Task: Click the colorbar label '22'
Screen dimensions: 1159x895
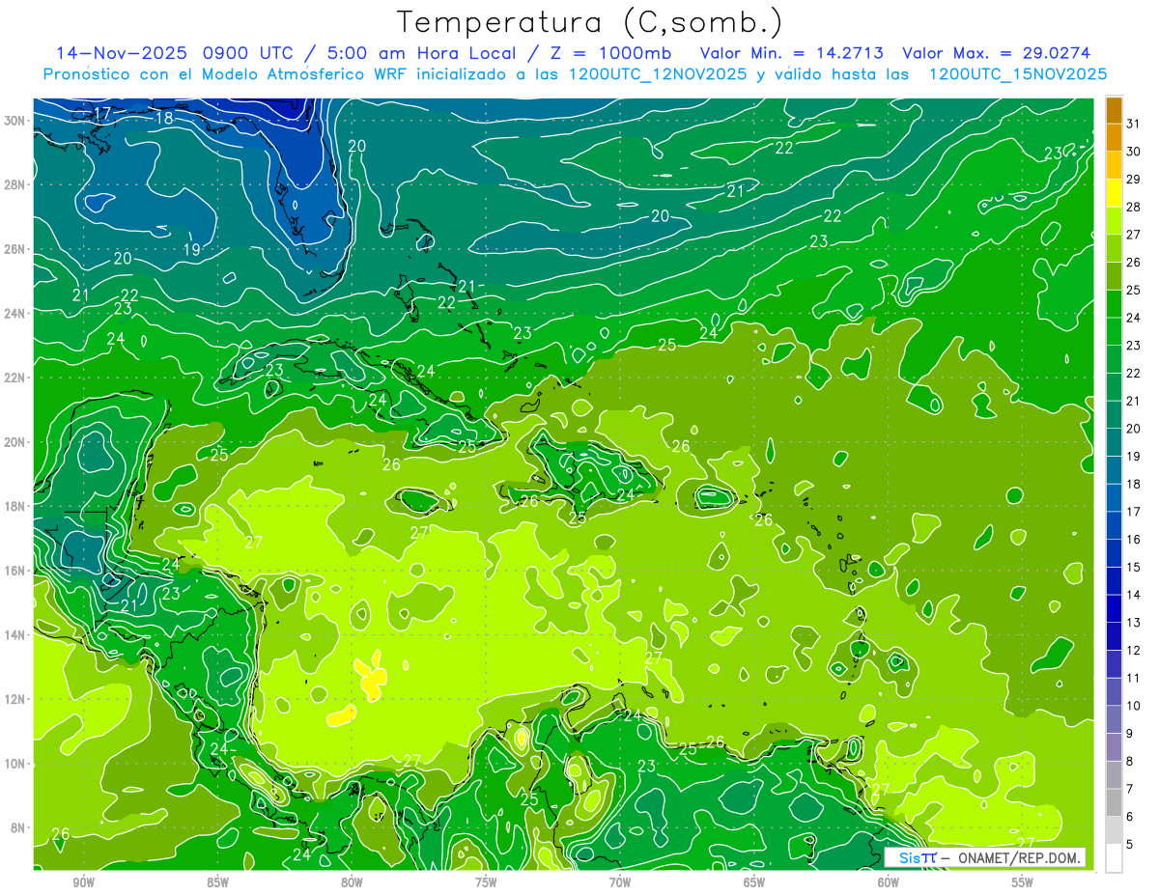Action: [1134, 374]
